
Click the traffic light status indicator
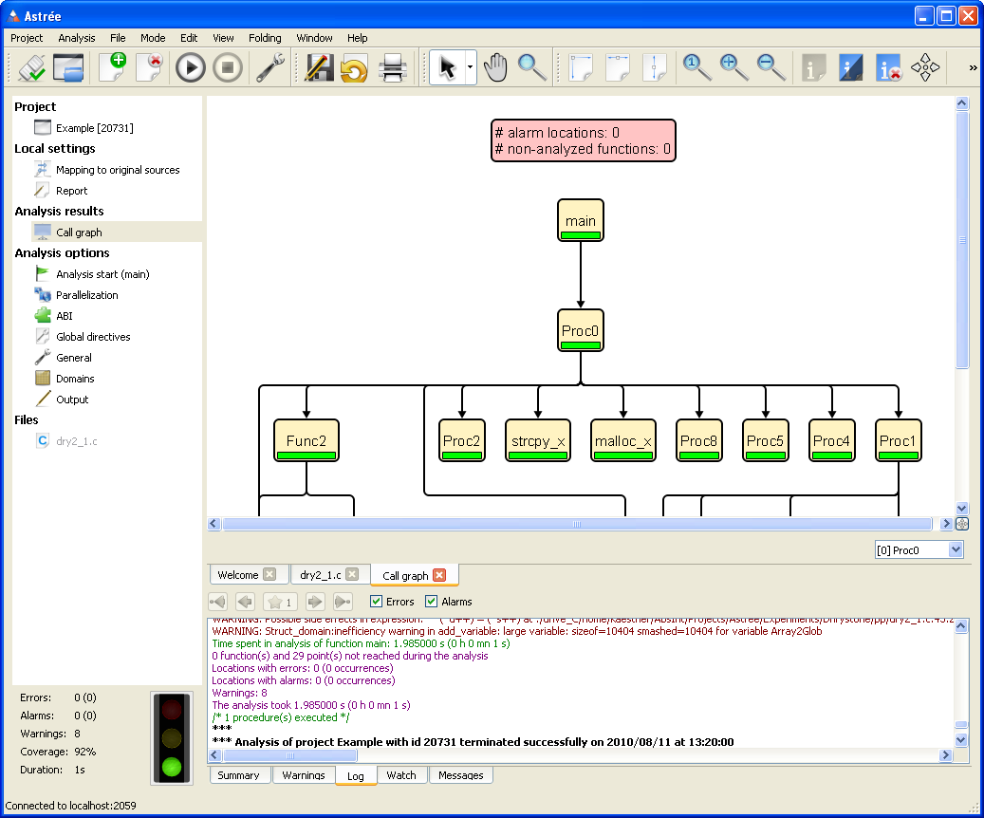click(x=172, y=737)
